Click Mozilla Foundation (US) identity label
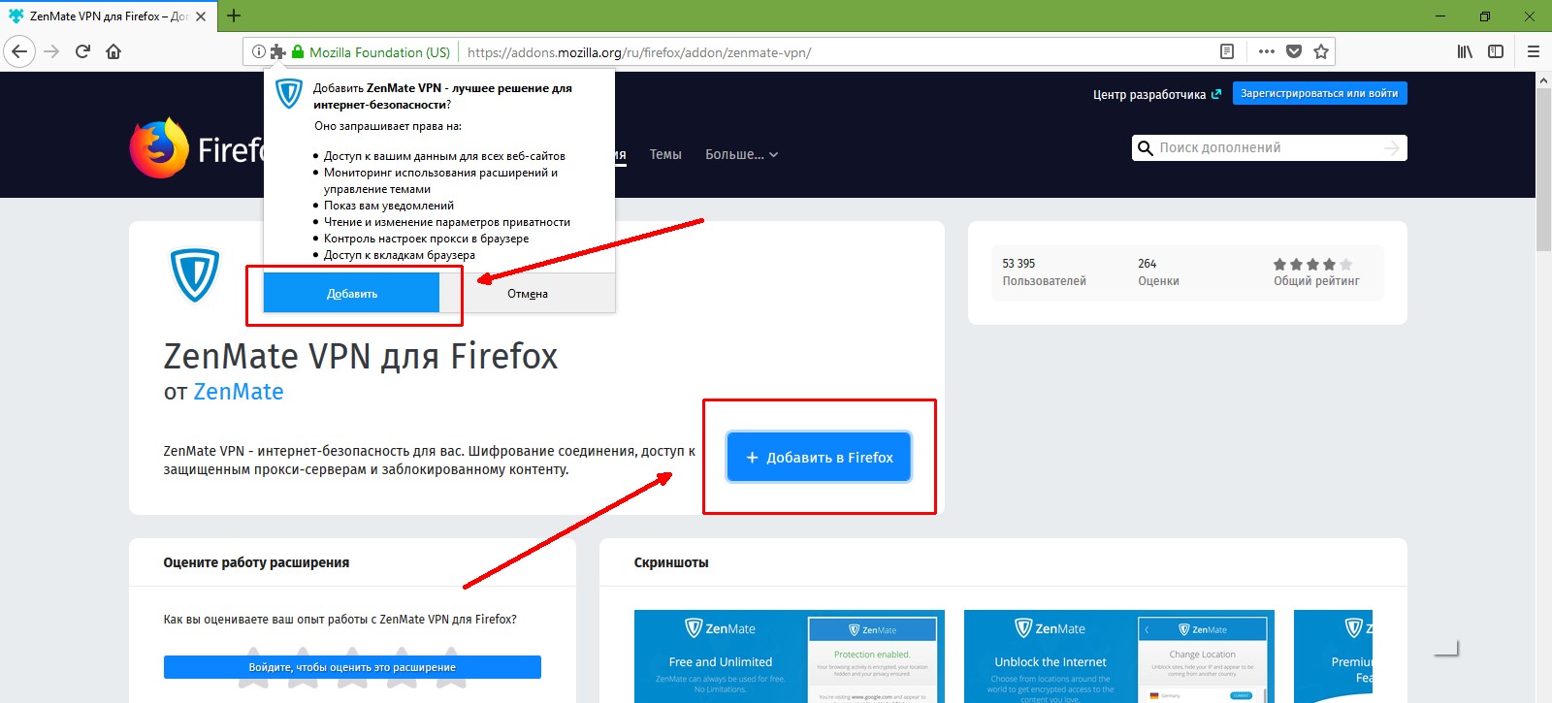The width and height of the screenshot is (1552, 703). (x=379, y=52)
